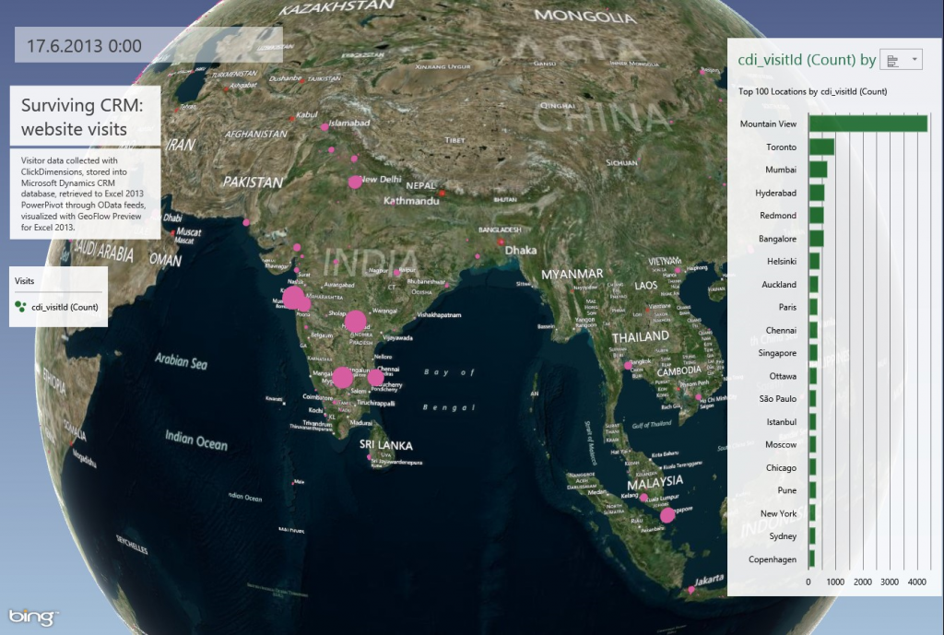Image resolution: width=944 pixels, height=635 pixels.
Task: Click the 'Arabian Sea' label on the map
Action: pos(182,360)
